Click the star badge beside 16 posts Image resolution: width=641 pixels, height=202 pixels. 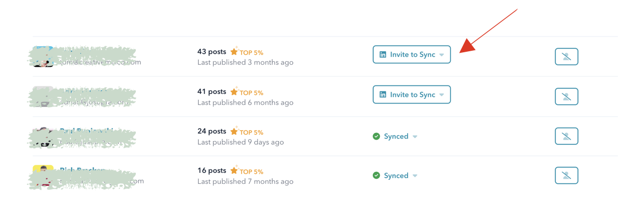234,170
